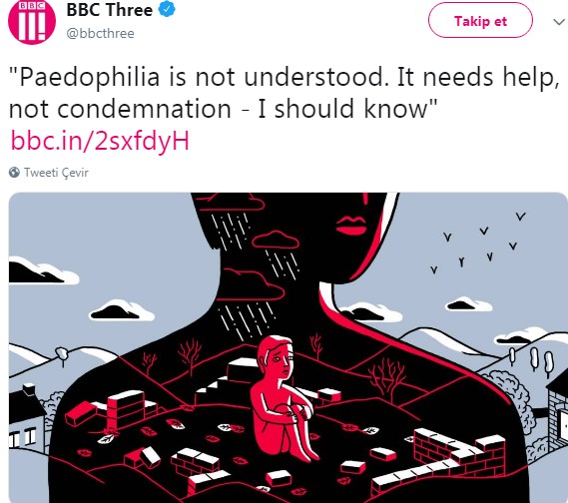This screenshot has width=568, height=503.
Task: Click the red lips on the silhouette
Action: pos(350,226)
